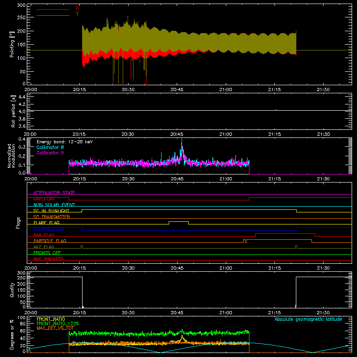Select the FLARE_FLAG label
The height and width of the screenshot is (357, 357).
point(46,223)
